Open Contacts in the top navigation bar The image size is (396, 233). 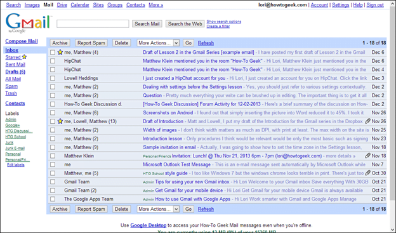click(136, 5)
